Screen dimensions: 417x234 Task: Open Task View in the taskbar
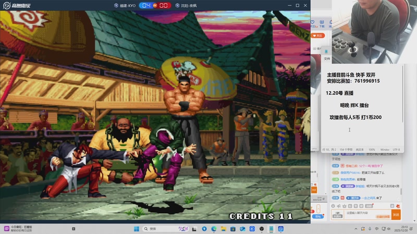[x=194, y=229]
